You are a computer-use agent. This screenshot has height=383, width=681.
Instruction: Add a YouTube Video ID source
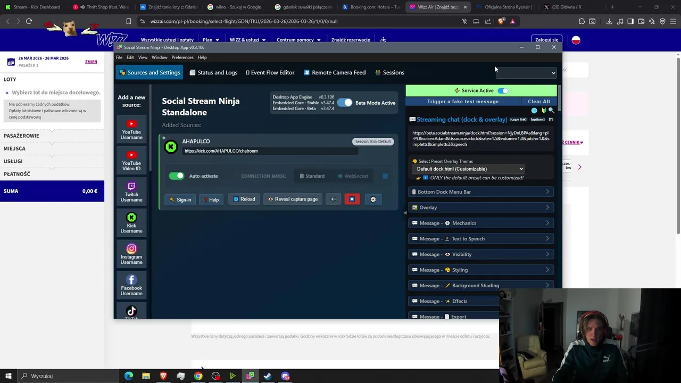click(x=131, y=161)
